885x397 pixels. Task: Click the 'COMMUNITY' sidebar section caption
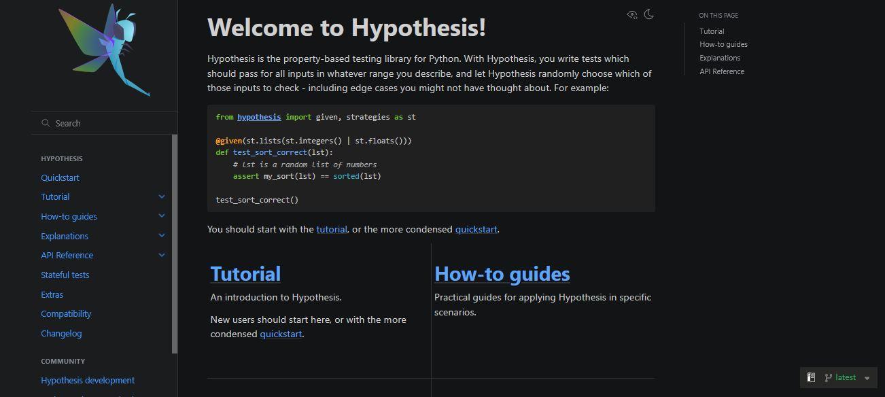(x=63, y=361)
